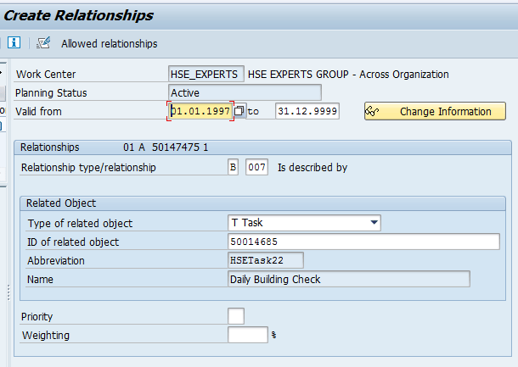Viewport: 518px width, 367px height.
Task: Click the valid-to date field 31.12.9999
Action: pyautogui.click(x=307, y=112)
